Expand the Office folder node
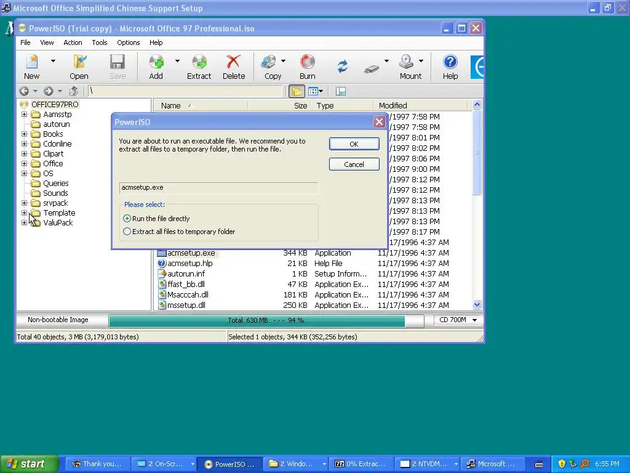The image size is (630, 473). tap(24, 164)
